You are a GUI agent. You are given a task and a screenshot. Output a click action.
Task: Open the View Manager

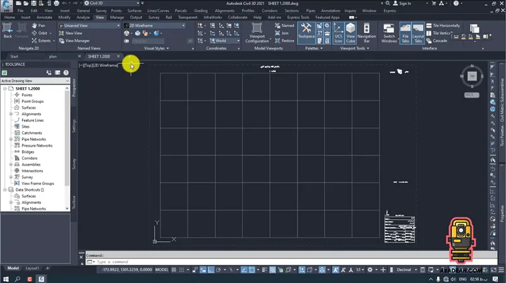pyautogui.click(x=77, y=40)
